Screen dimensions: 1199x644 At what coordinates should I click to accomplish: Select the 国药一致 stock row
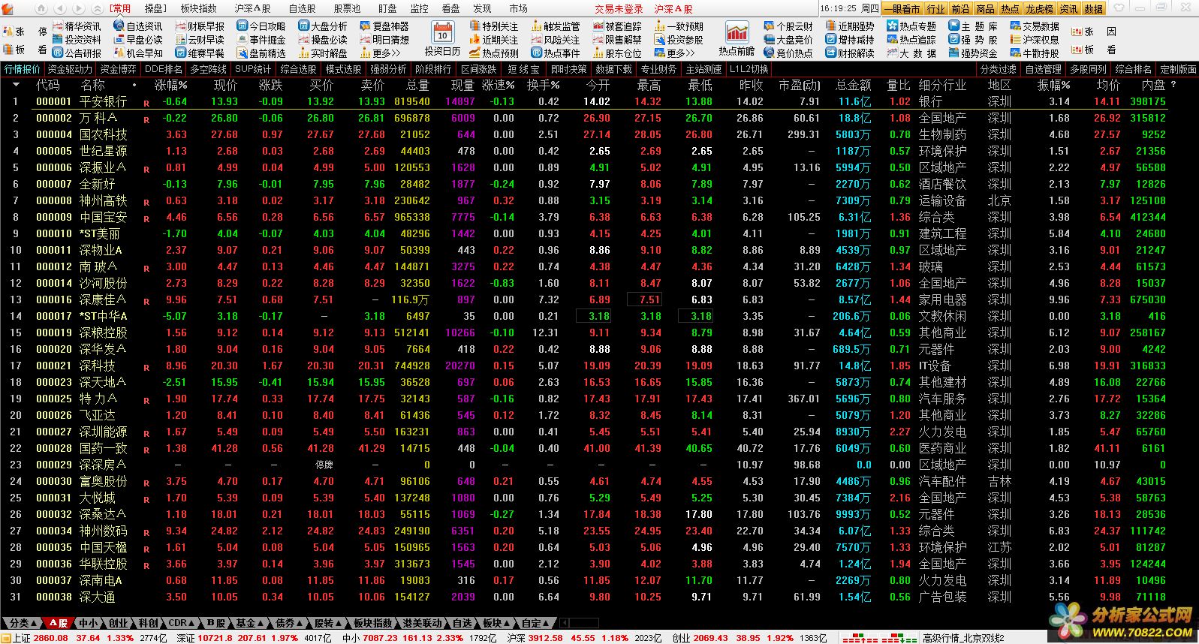pos(599,448)
